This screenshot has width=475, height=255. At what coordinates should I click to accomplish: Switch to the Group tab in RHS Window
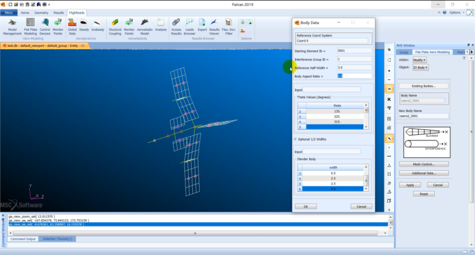pos(403,52)
